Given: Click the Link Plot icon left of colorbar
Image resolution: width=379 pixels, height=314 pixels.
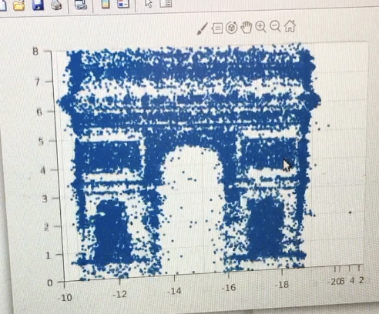Looking at the screenshot, I should pos(81,4).
